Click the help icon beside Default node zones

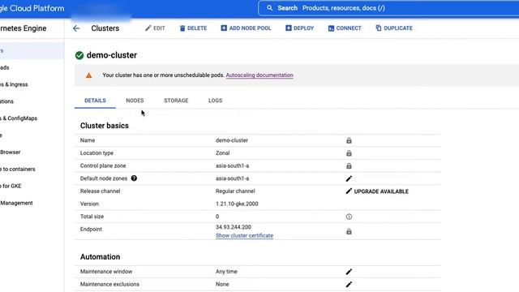134,178
